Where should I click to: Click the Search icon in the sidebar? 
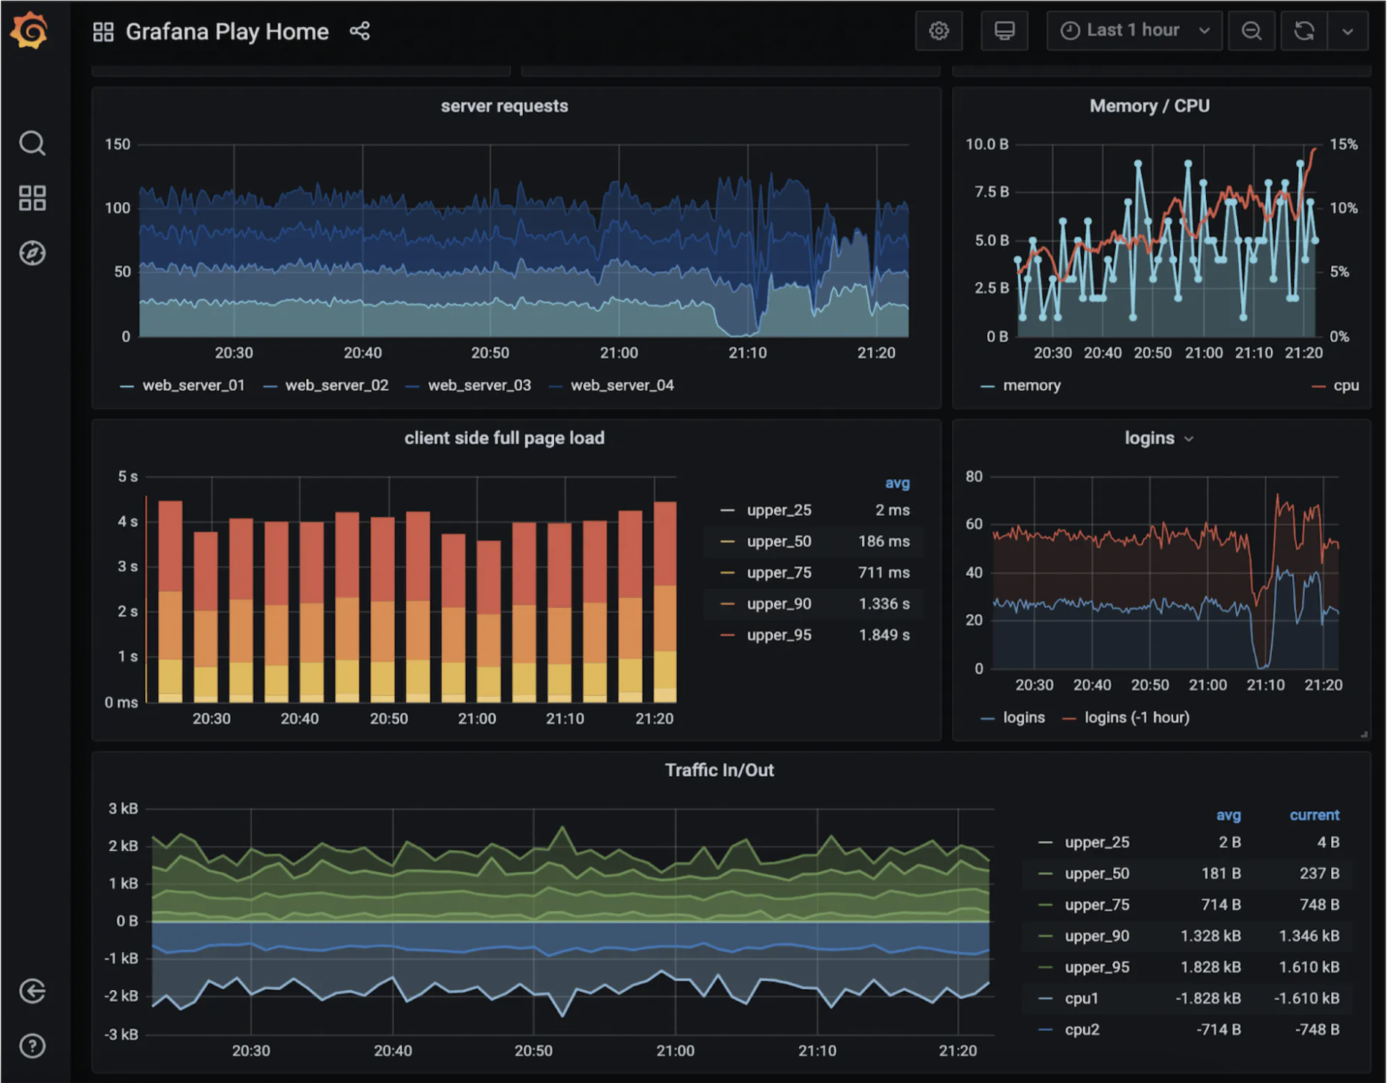(x=32, y=143)
